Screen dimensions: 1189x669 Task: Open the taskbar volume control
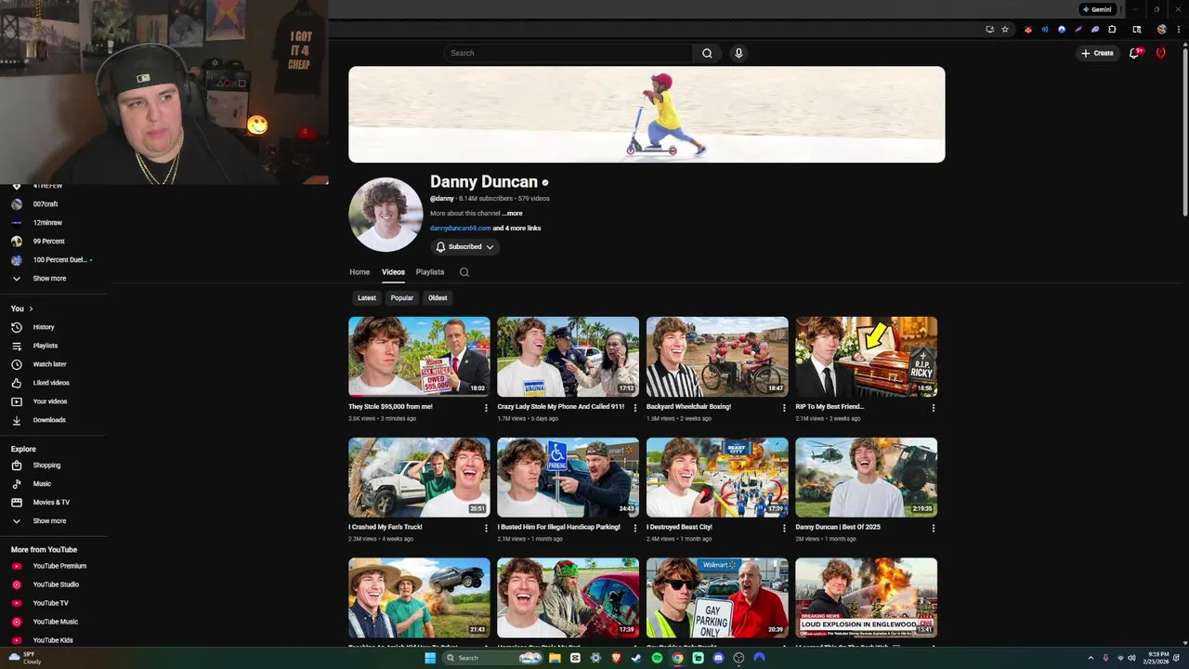(1131, 658)
